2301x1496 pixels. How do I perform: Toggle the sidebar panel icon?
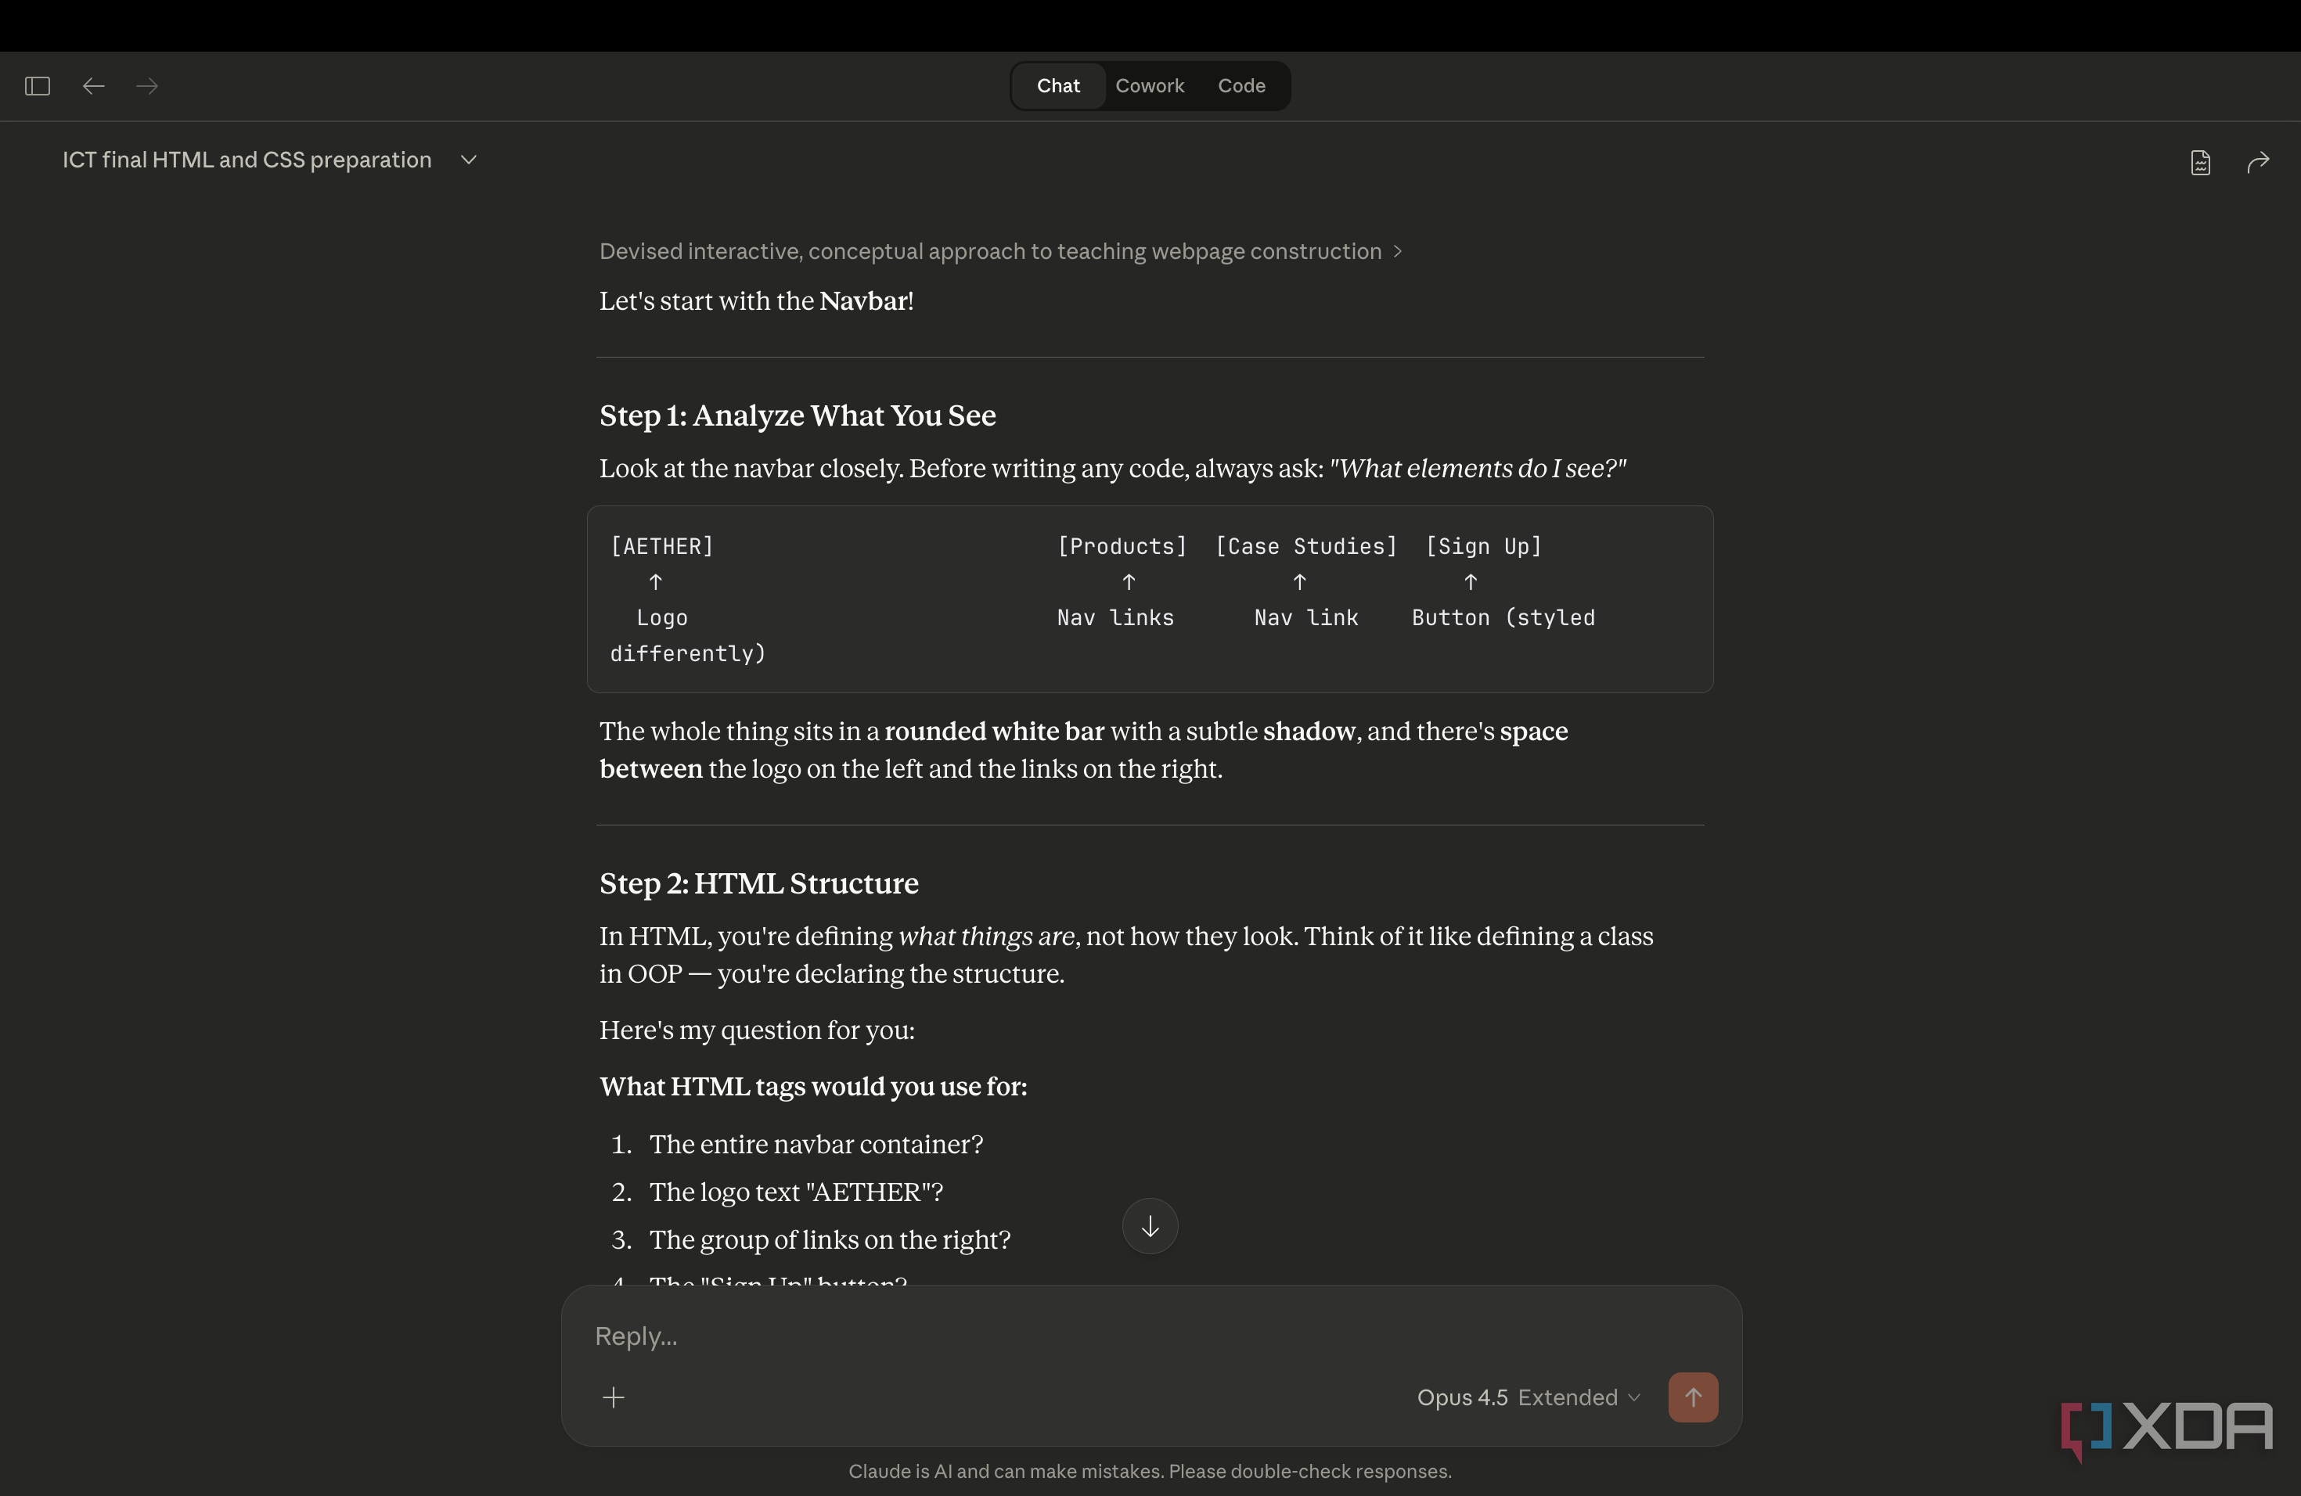tap(38, 86)
